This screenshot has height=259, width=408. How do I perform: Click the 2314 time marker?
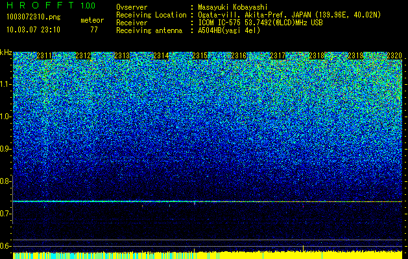pyautogui.click(x=161, y=56)
